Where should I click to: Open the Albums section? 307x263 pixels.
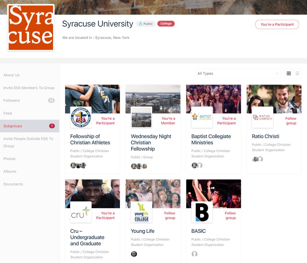10,171
